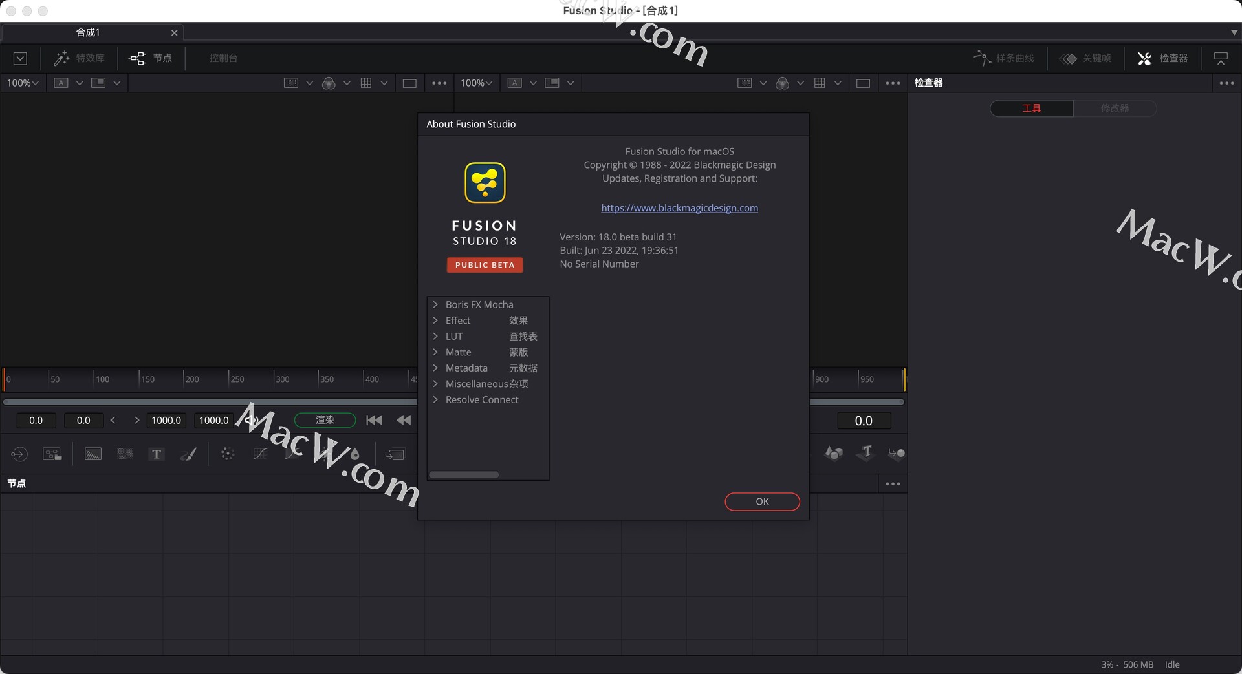Click the Color Curves tool icon
The image size is (1242, 674).
[x=260, y=454]
